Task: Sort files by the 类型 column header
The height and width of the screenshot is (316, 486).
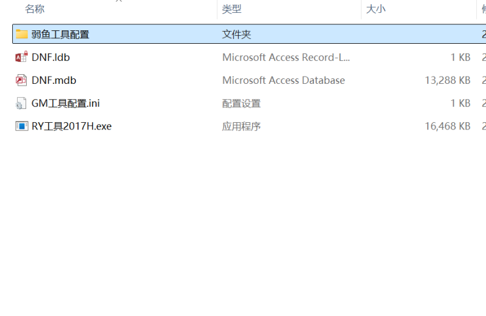Action: (x=231, y=9)
